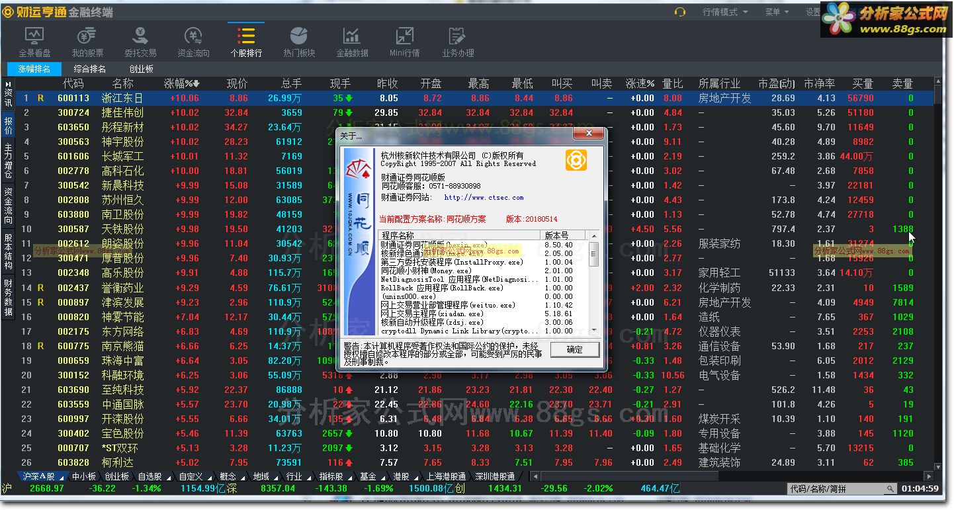Click the R marker on 誉衡药业 row
This screenshot has width=954, height=510.
click(40, 288)
